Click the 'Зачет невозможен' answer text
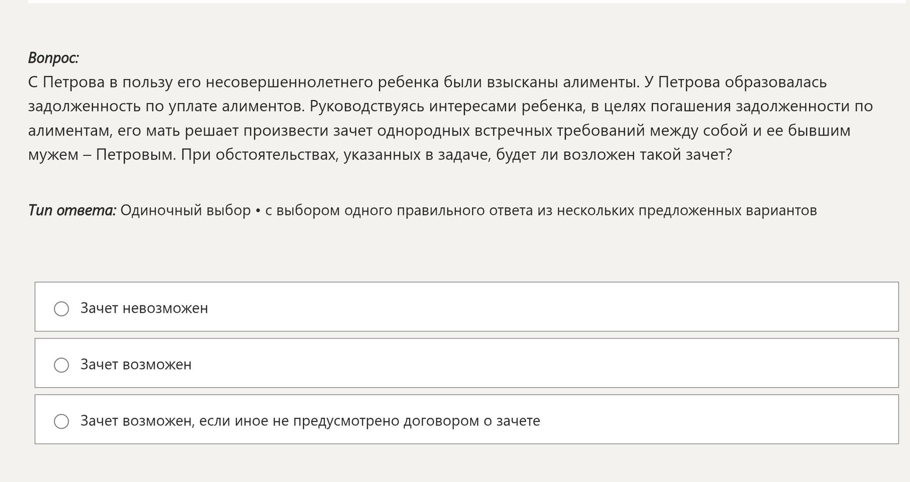 pyautogui.click(x=144, y=308)
